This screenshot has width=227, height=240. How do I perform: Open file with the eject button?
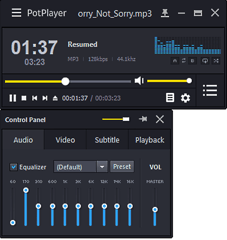55,98
